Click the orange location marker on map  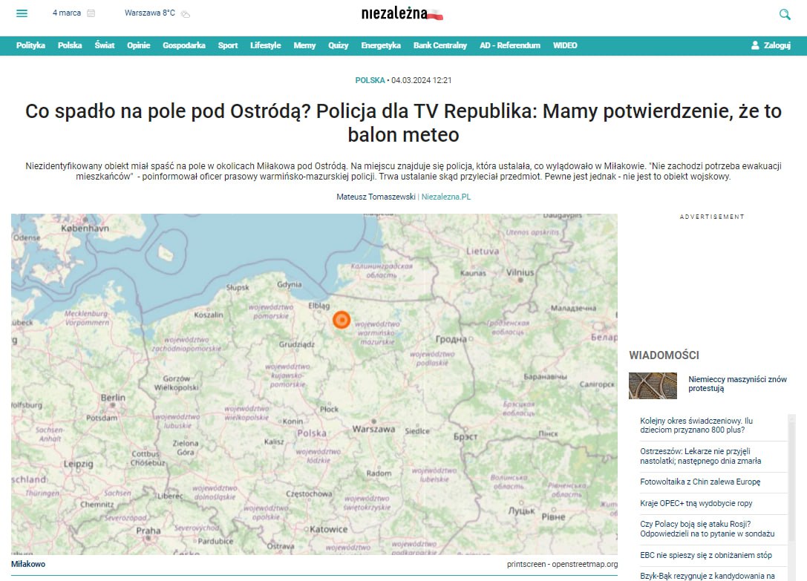pyautogui.click(x=341, y=319)
